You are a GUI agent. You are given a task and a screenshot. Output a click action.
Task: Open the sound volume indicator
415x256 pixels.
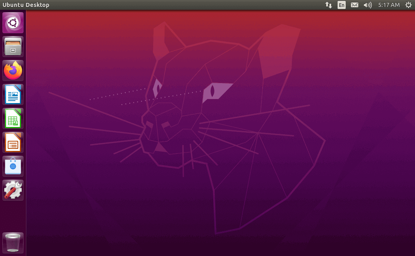tap(368, 5)
